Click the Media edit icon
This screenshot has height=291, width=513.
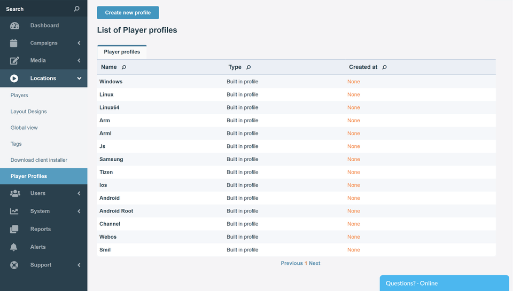(14, 61)
